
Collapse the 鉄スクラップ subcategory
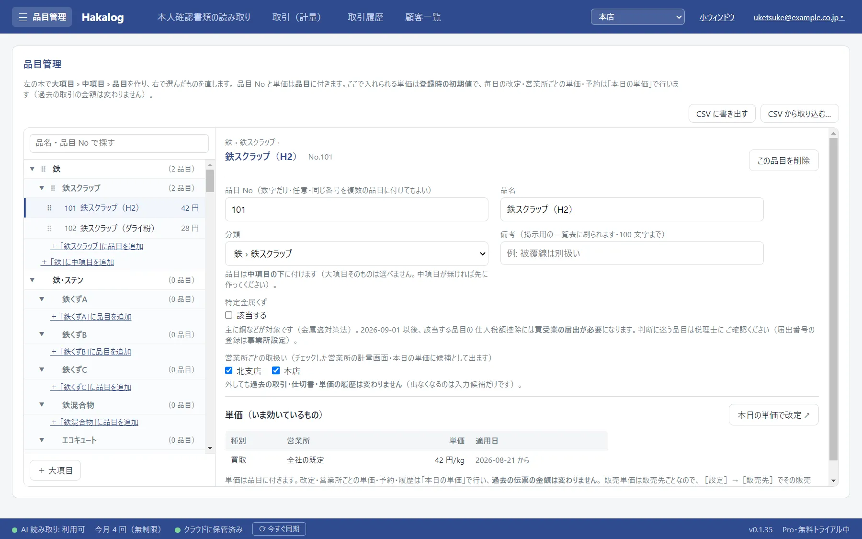point(42,188)
